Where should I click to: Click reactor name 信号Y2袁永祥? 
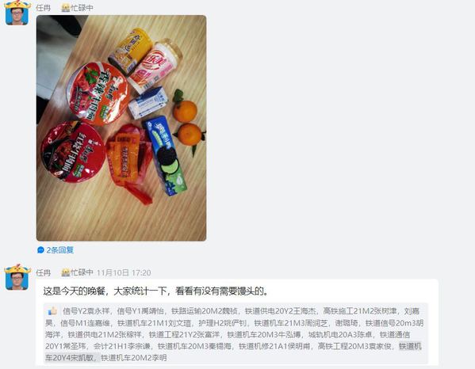[x=86, y=311]
